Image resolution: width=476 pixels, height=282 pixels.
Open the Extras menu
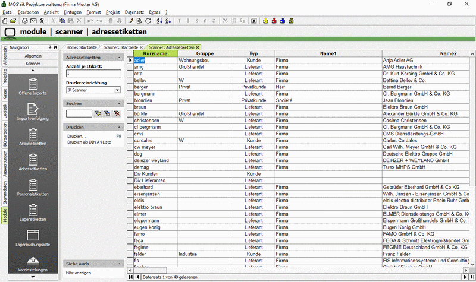(155, 12)
